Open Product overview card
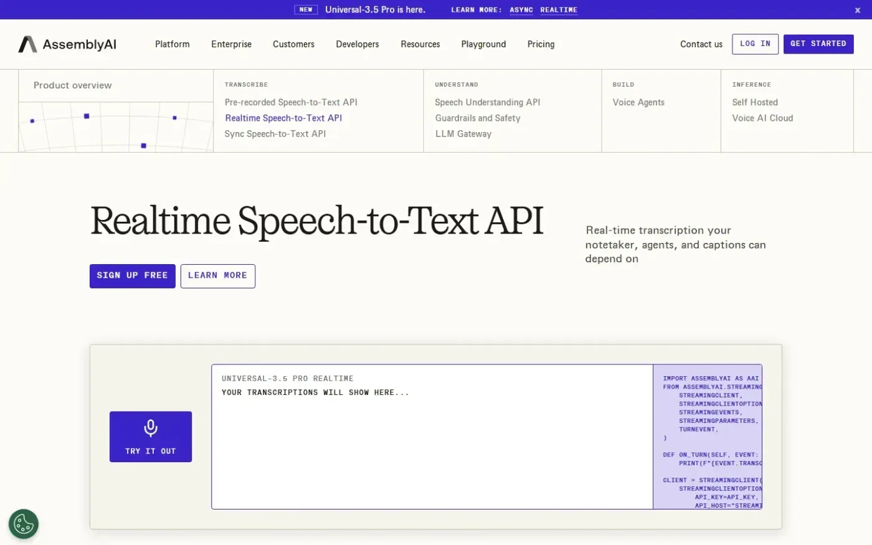 point(116,111)
